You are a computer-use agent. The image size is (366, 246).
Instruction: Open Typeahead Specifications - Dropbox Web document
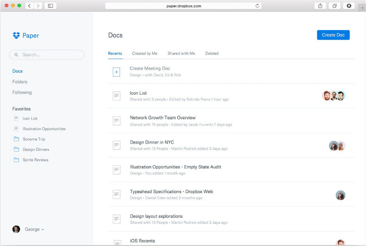[x=171, y=192]
